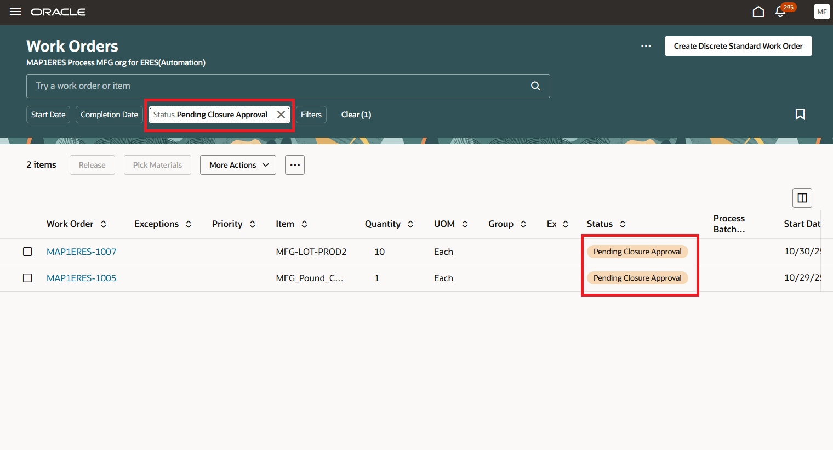Image resolution: width=833 pixels, height=450 pixels.
Task: Open work order MAP1ERES-1007 link
Action: [82, 252]
